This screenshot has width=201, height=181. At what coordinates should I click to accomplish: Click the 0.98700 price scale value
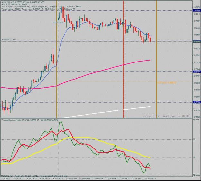click(x=197, y=90)
